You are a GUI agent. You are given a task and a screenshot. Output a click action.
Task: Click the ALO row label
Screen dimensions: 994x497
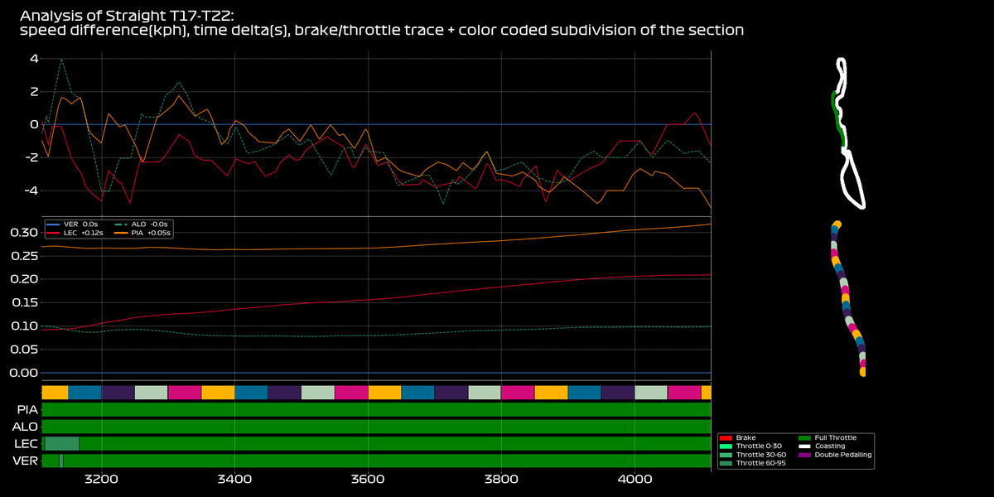(x=25, y=427)
